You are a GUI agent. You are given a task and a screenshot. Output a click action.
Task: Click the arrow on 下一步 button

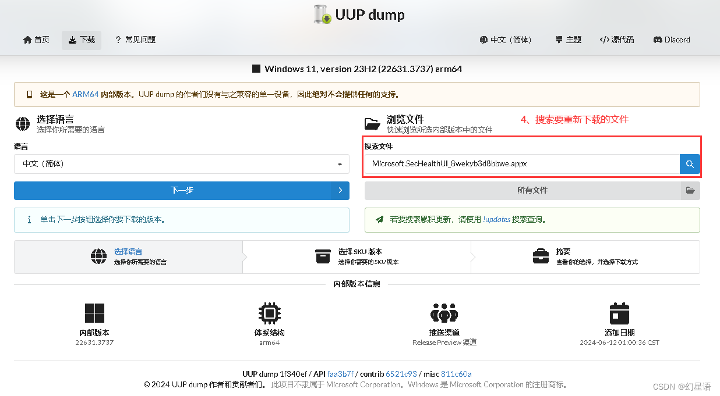(x=340, y=191)
